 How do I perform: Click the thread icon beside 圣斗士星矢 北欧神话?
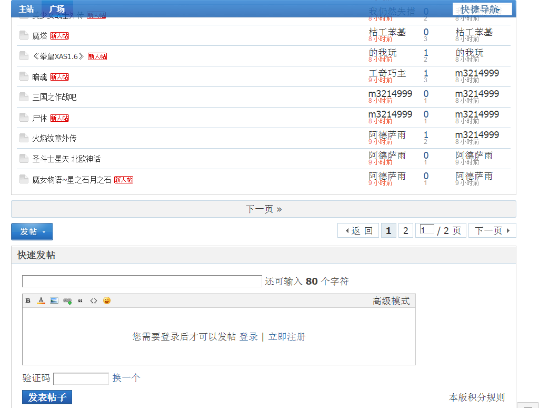24,159
